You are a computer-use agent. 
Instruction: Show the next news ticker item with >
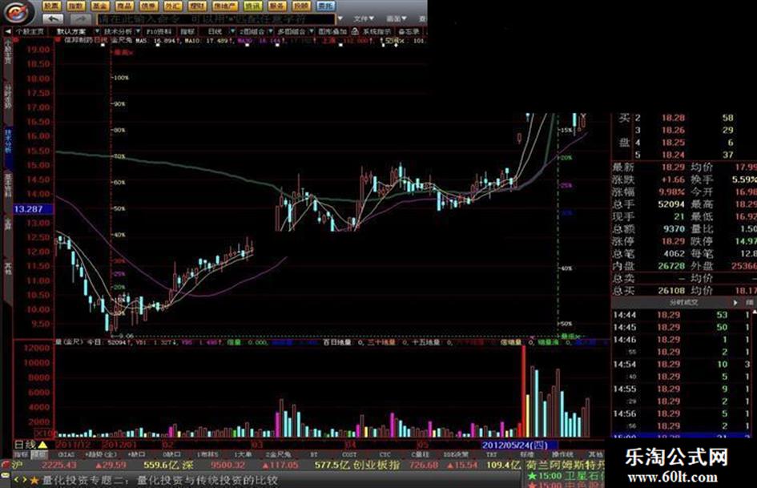coord(25,480)
